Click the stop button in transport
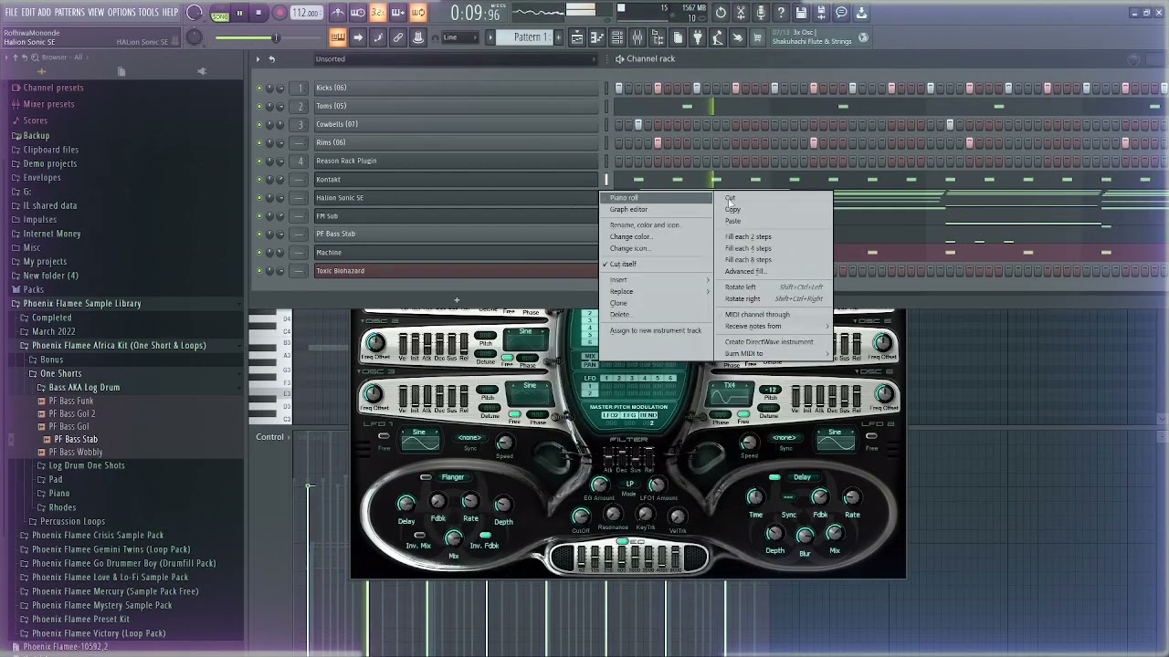This screenshot has width=1169, height=657. [258, 13]
